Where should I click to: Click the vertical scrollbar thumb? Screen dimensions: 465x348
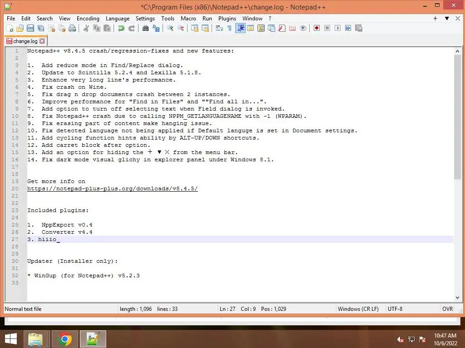[x=457, y=117]
